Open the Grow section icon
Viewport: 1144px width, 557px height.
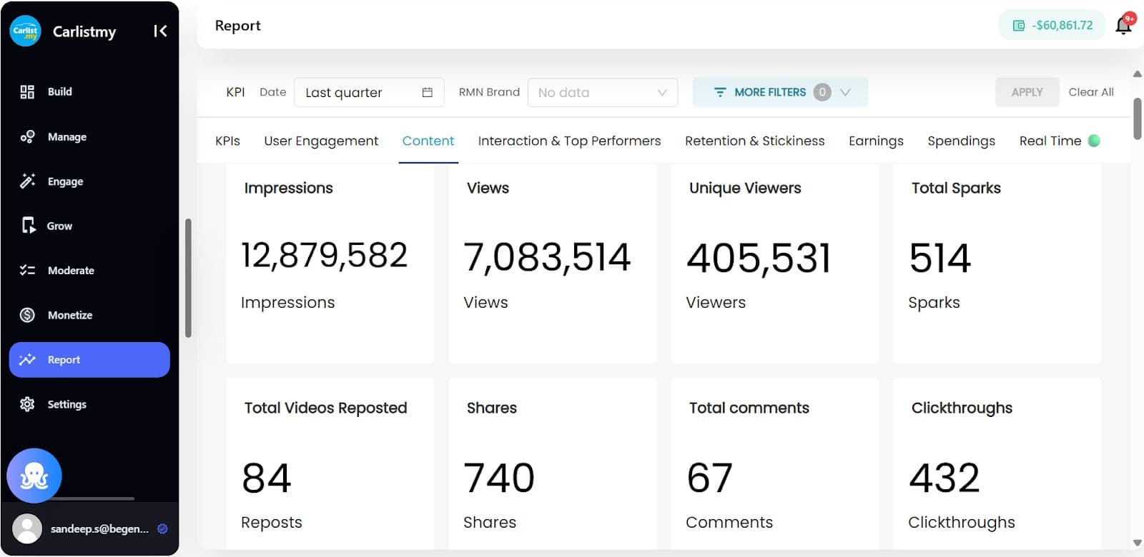point(28,226)
